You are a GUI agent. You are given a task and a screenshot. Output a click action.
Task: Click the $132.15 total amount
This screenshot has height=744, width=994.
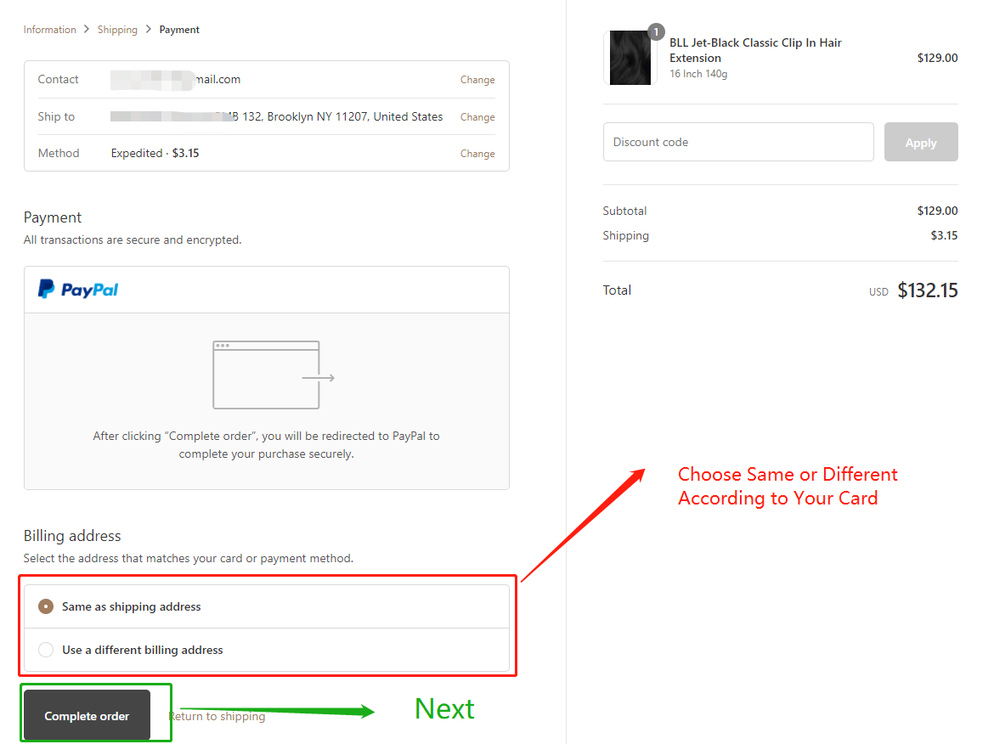pos(928,290)
